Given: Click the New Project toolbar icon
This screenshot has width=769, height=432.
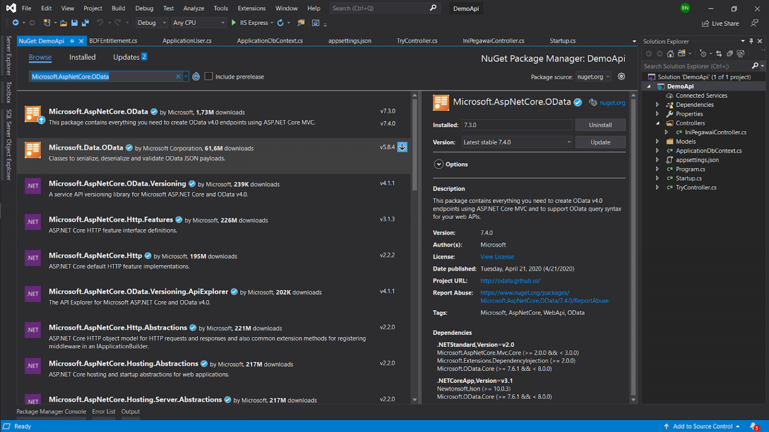Looking at the screenshot, I should pyautogui.click(x=47, y=22).
